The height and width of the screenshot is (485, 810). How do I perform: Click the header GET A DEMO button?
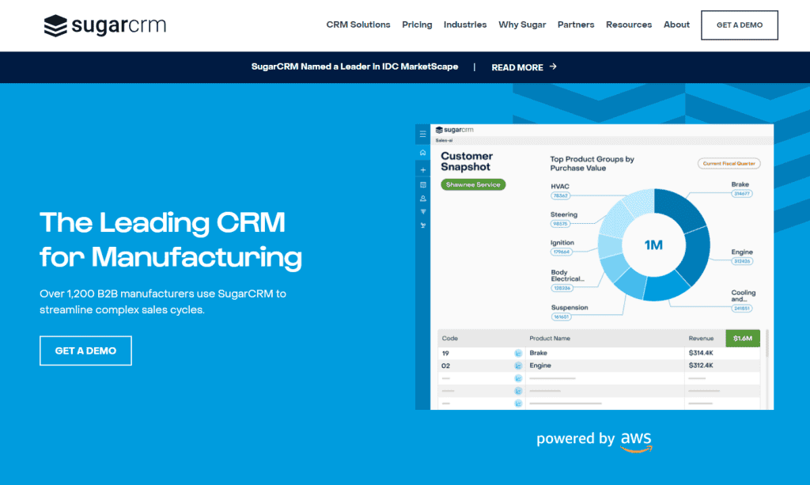click(740, 25)
